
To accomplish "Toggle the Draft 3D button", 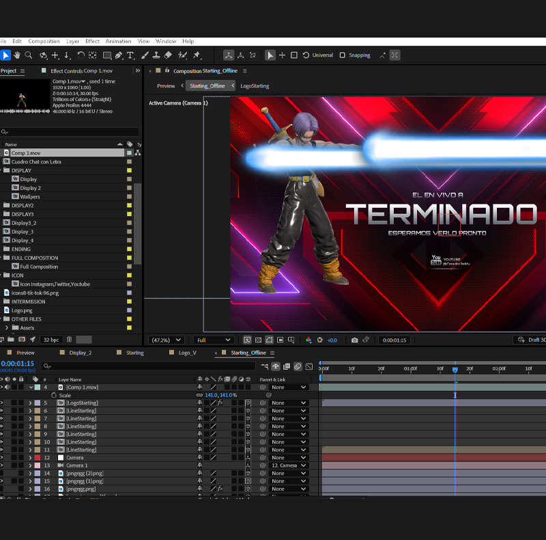I will coord(530,340).
